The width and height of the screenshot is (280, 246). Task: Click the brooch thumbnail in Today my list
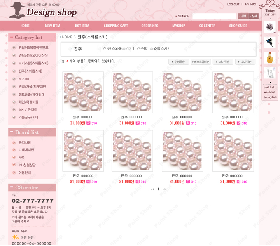click(270, 27)
